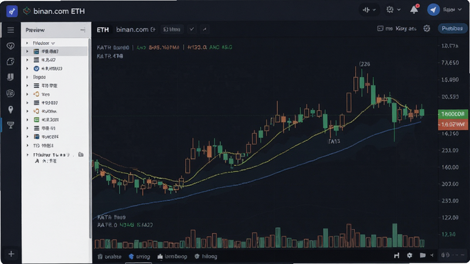470x264 pixels.
Task: Click the note/sticker icon in left sidebar
Action: coord(11,62)
